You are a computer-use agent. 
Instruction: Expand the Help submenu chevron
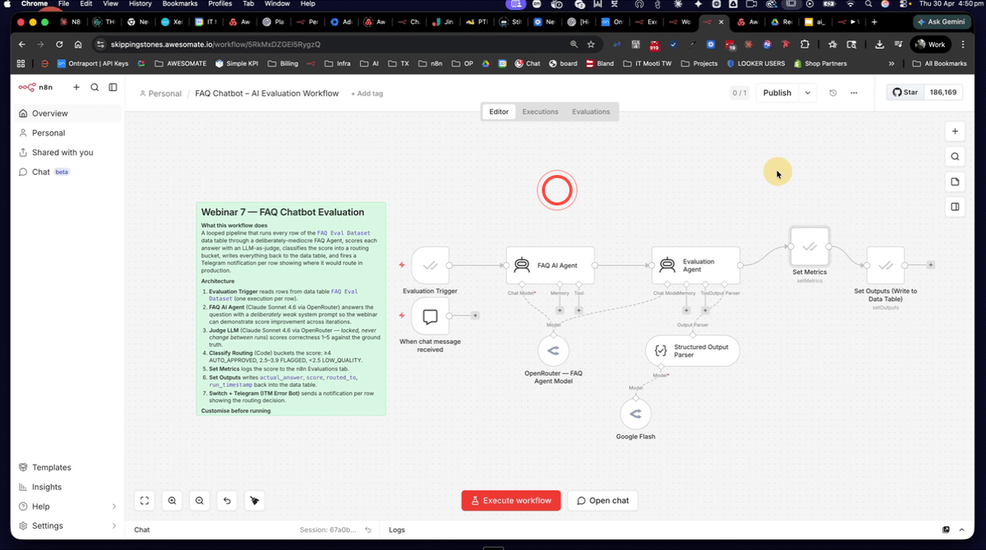tap(113, 506)
